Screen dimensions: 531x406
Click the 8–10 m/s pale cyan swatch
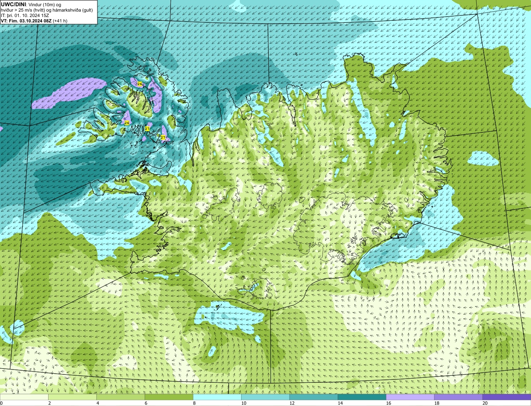[x=217, y=397]
